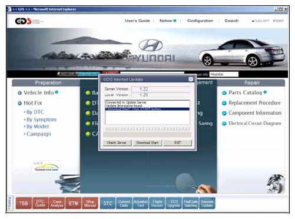
Task: Click the blue DTC toolbar button
Action: tap(108, 203)
